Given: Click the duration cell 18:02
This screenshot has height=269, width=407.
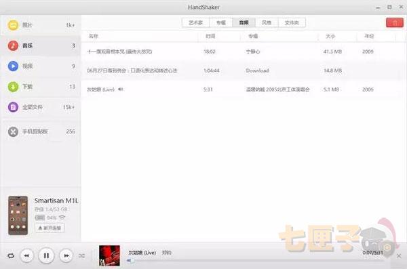Looking at the screenshot, I should click(x=210, y=51).
